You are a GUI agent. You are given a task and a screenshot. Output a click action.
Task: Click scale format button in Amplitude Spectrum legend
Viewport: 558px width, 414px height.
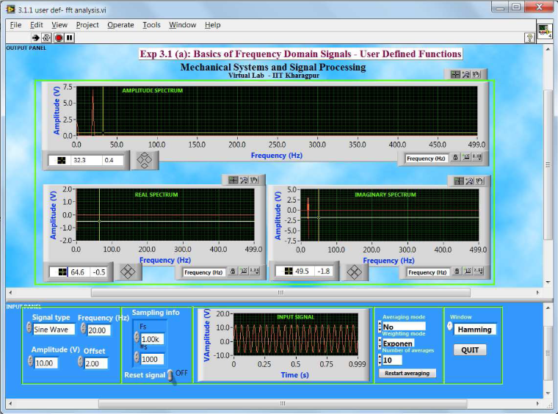pos(477,157)
